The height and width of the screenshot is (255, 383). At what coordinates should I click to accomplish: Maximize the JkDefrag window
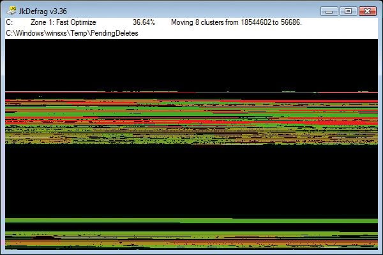click(348, 11)
